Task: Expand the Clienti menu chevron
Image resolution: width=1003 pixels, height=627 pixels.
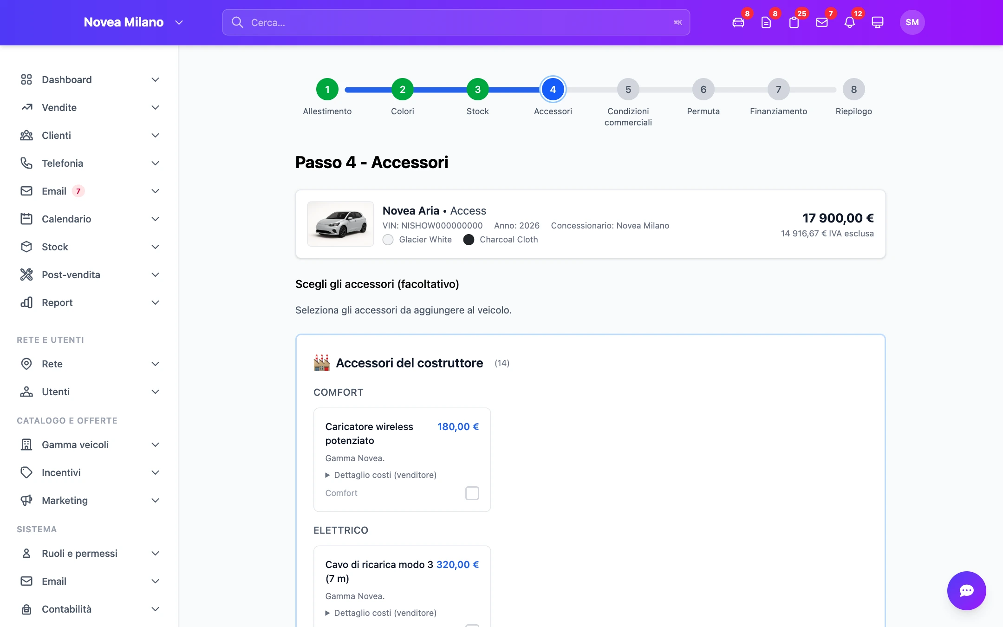Action: (x=156, y=135)
